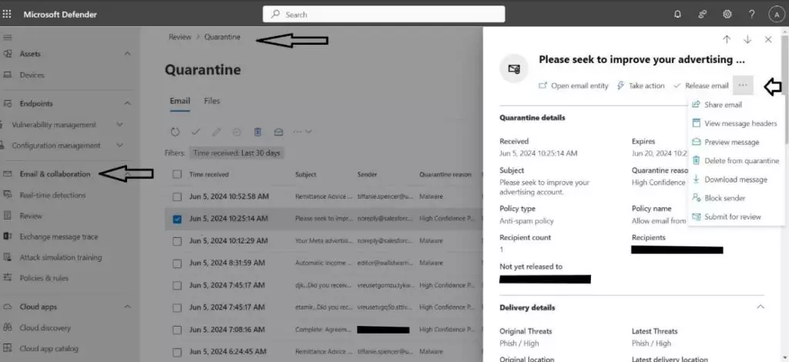This screenshot has width=789, height=362.
Task: Go to previous item with up arrow
Action: (x=726, y=39)
